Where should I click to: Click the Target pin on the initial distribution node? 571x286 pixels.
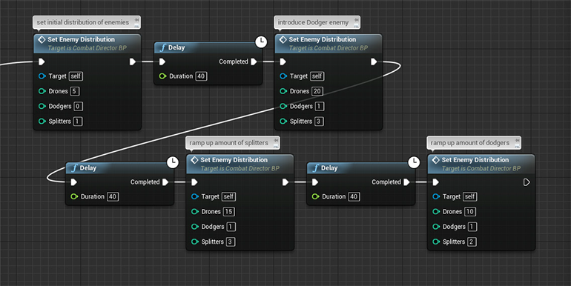point(42,76)
